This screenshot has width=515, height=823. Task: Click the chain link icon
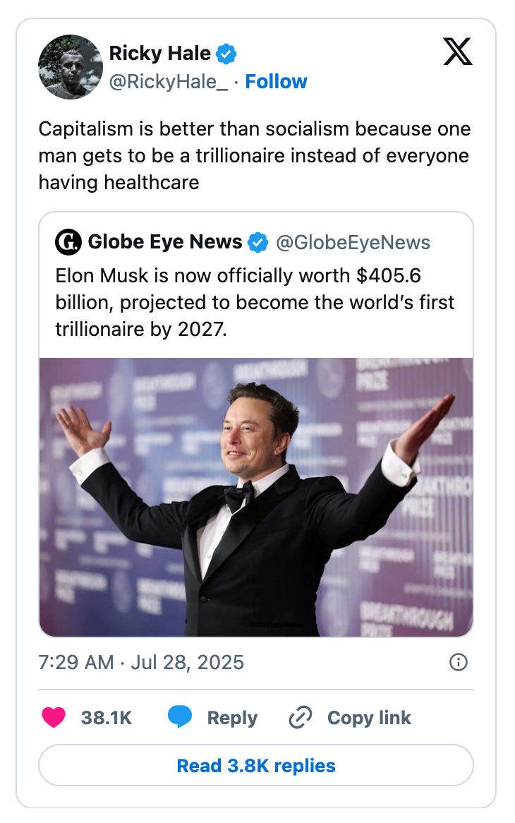coord(301,718)
